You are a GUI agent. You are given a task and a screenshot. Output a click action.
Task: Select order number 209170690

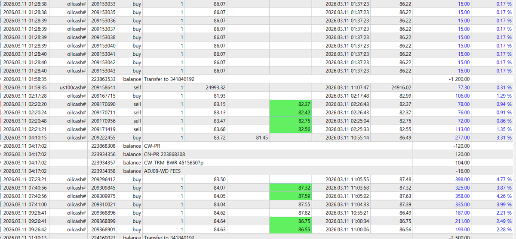(x=103, y=104)
